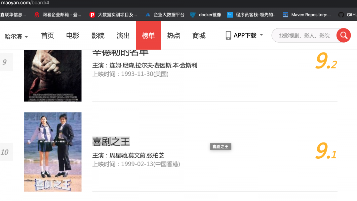The height and width of the screenshot is (201, 357).
Task: Click the 上映时间：1993-11-30(美国) text
Action: tap(130, 74)
